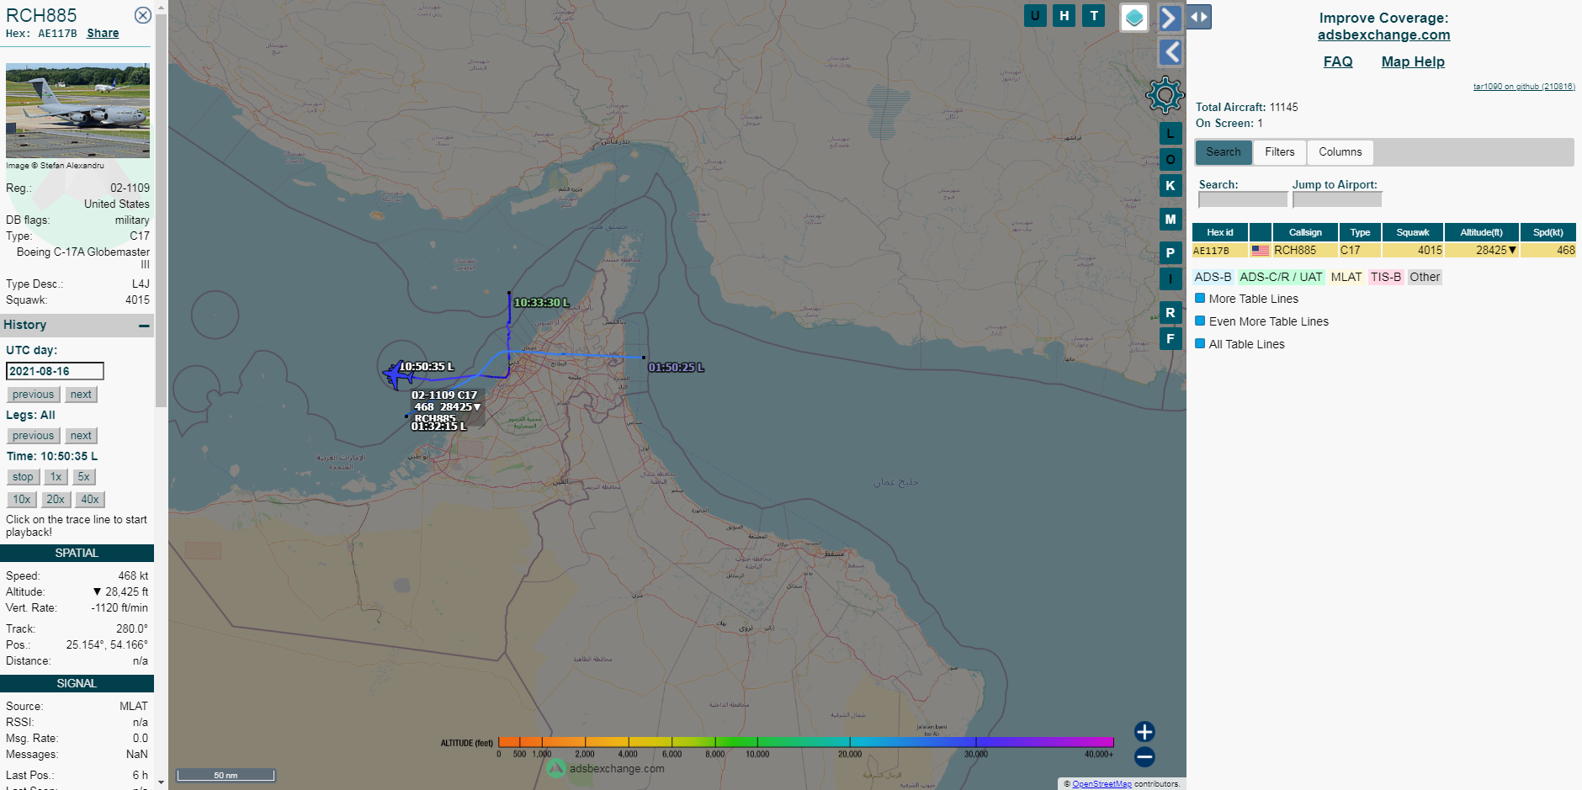Viewport: 1582px width, 790px height.
Task: Sort table by Spd(kt) column
Action: coord(1548,232)
